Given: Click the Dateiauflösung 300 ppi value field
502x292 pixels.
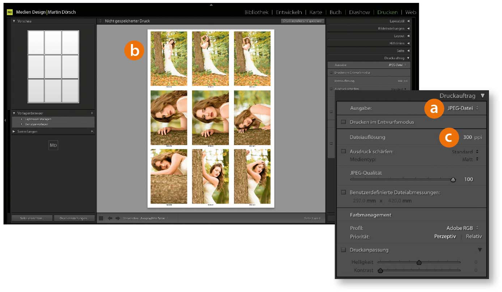Looking at the screenshot, I should 467,137.
